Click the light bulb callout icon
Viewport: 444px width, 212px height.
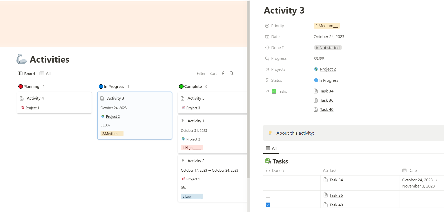pyautogui.click(x=270, y=133)
